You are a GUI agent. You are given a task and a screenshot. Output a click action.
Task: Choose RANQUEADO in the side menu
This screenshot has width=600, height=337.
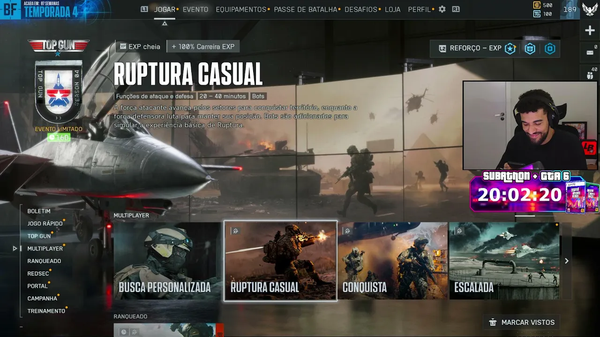tap(44, 261)
